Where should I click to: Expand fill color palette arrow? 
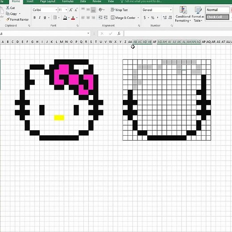tap(69, 18)
